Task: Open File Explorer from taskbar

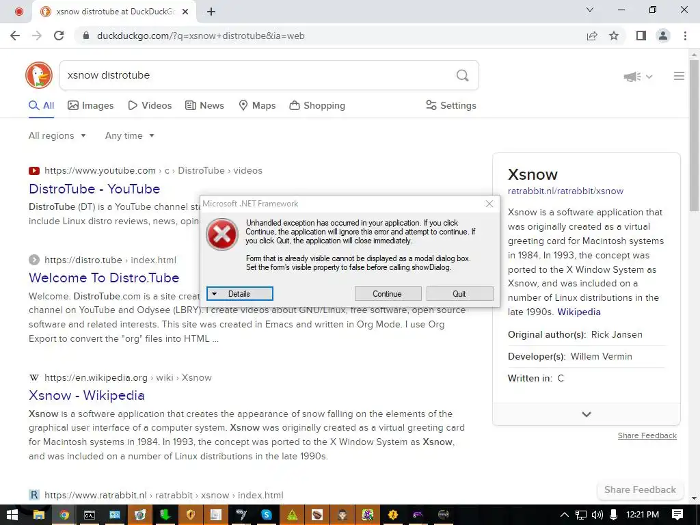Action: tap(39, 515)
